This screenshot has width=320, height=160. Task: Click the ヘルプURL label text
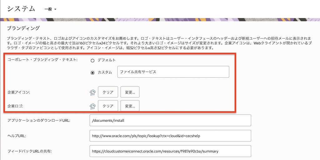click(x=17, y=136)
